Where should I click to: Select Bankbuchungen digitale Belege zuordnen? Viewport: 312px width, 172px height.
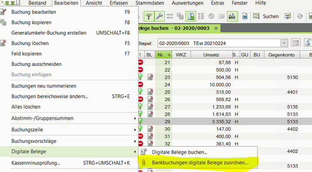click(x=198, y=163)
